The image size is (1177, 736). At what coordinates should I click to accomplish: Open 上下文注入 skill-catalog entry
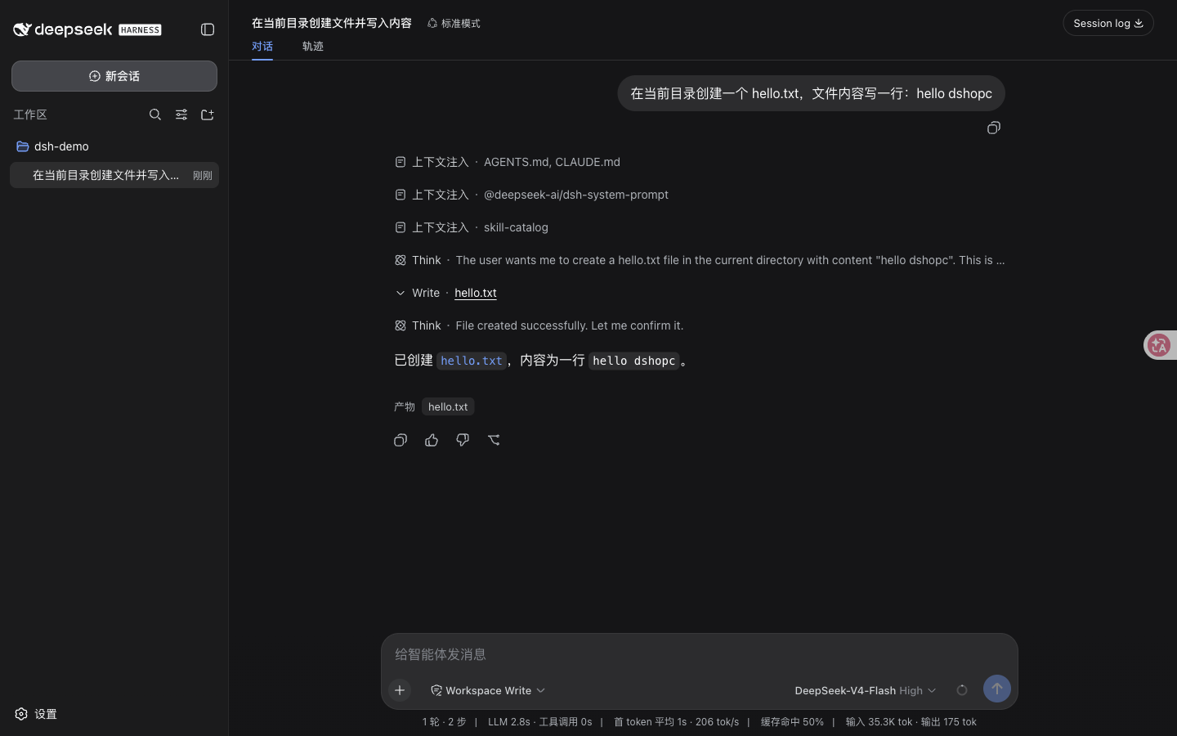point(471,227)
